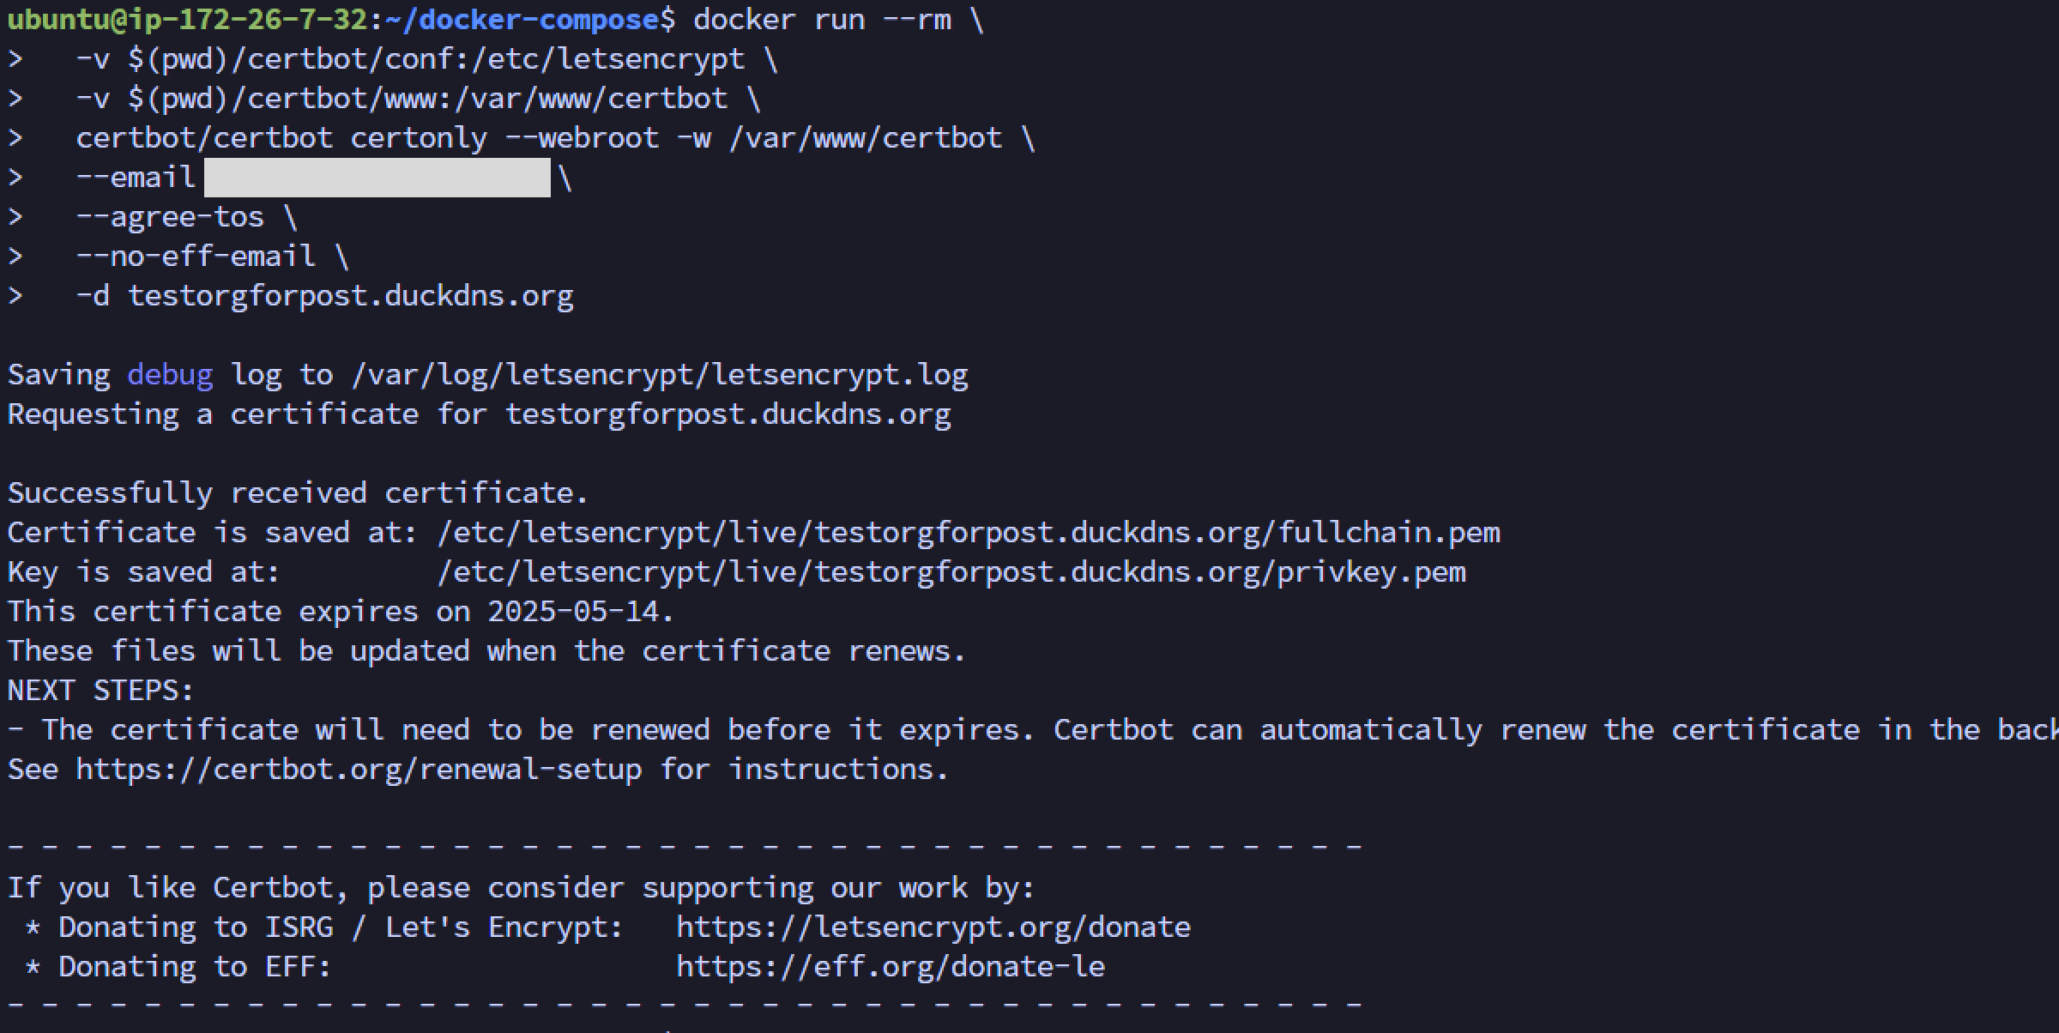This screenshot has height=1033, width=2059.
Task: Click the fullchain.pem certificate path
Action: tap(968, 533)
